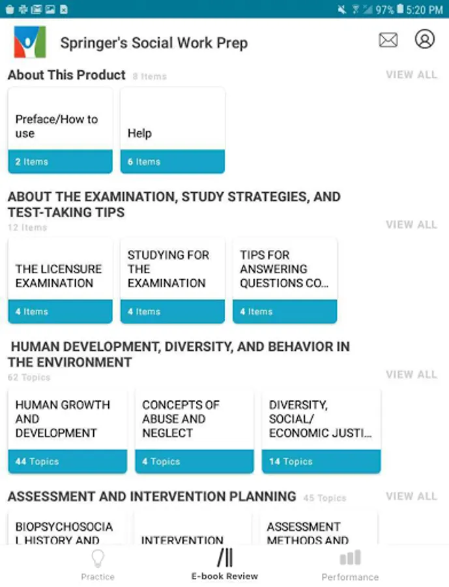Open the mail envelope icon
449x587 pixels.
388,40
